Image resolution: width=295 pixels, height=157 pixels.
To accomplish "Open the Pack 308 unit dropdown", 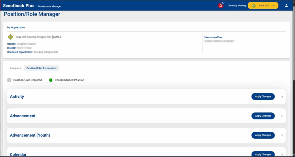I will [273, 5].
